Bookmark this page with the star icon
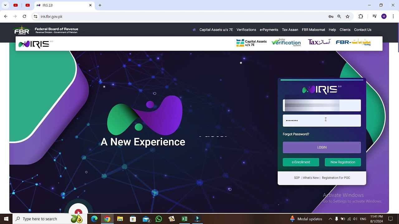The width and height of the screenshot is (399, 224). point(348,16)
